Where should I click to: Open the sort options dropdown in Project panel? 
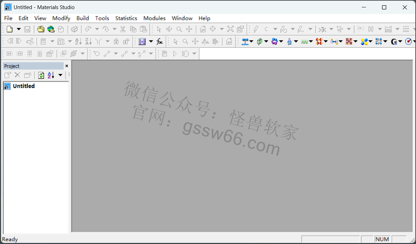click(x=61, y=75)
